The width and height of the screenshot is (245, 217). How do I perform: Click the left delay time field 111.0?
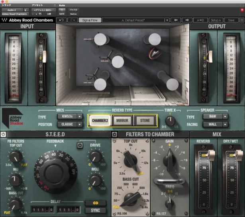point(43,210)
